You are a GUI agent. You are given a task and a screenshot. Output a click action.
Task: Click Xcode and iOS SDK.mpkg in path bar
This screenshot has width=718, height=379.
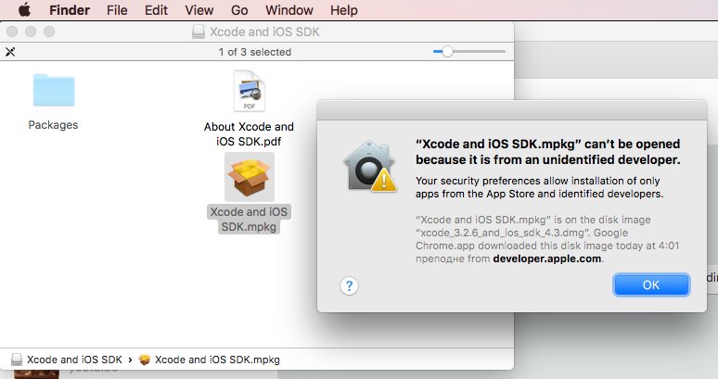(x=210, y=360)
